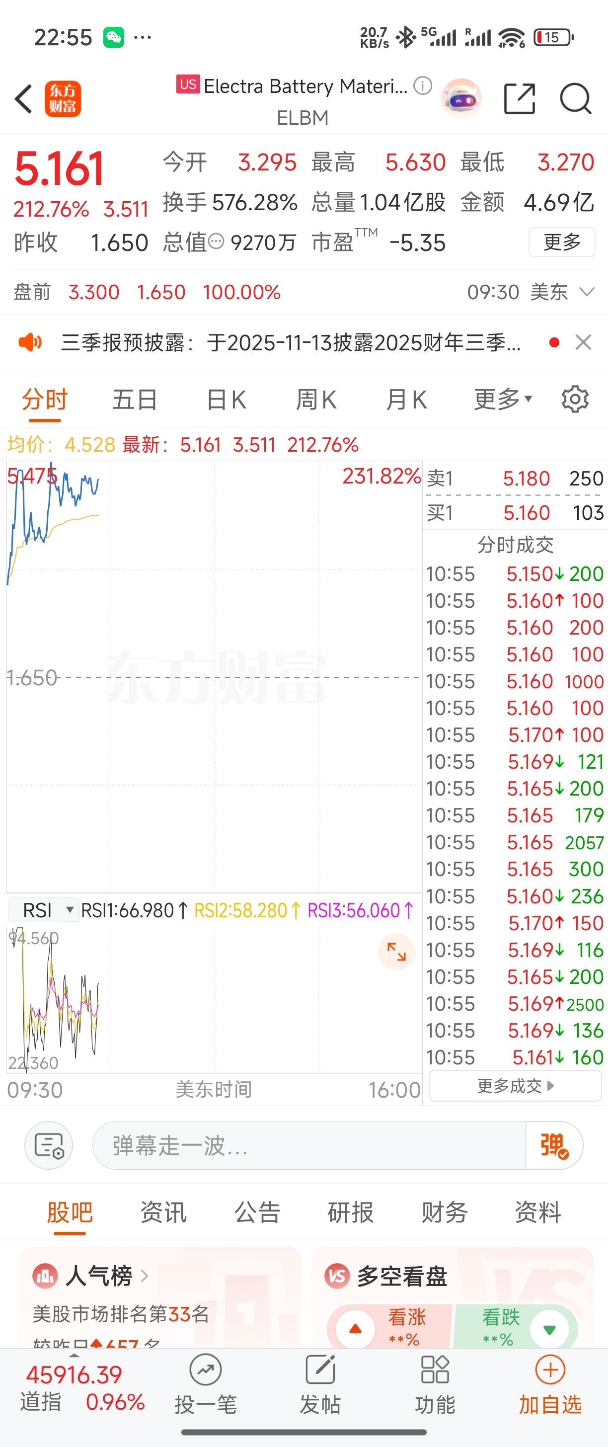Tap the 三季报预披露 announcement text
Image resolution: width=608 pixels, height=1447 pixels.
tap(291, 342)
